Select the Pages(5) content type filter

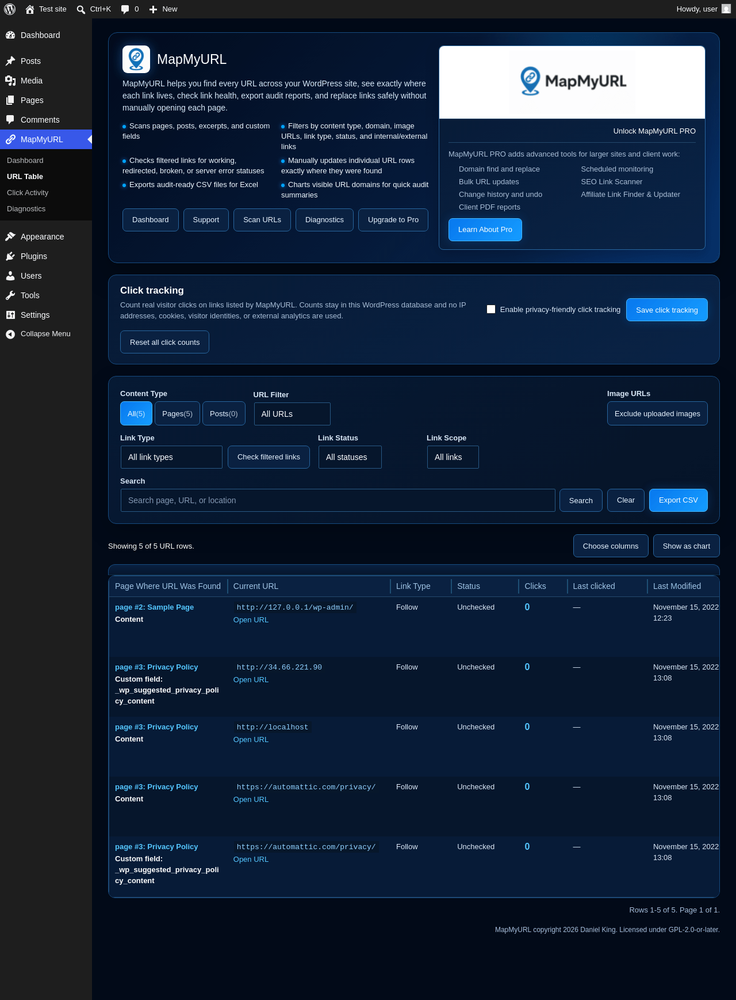tap(177, 413)
